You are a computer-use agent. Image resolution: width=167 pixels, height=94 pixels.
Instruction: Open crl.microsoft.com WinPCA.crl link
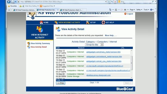point(105,66)
